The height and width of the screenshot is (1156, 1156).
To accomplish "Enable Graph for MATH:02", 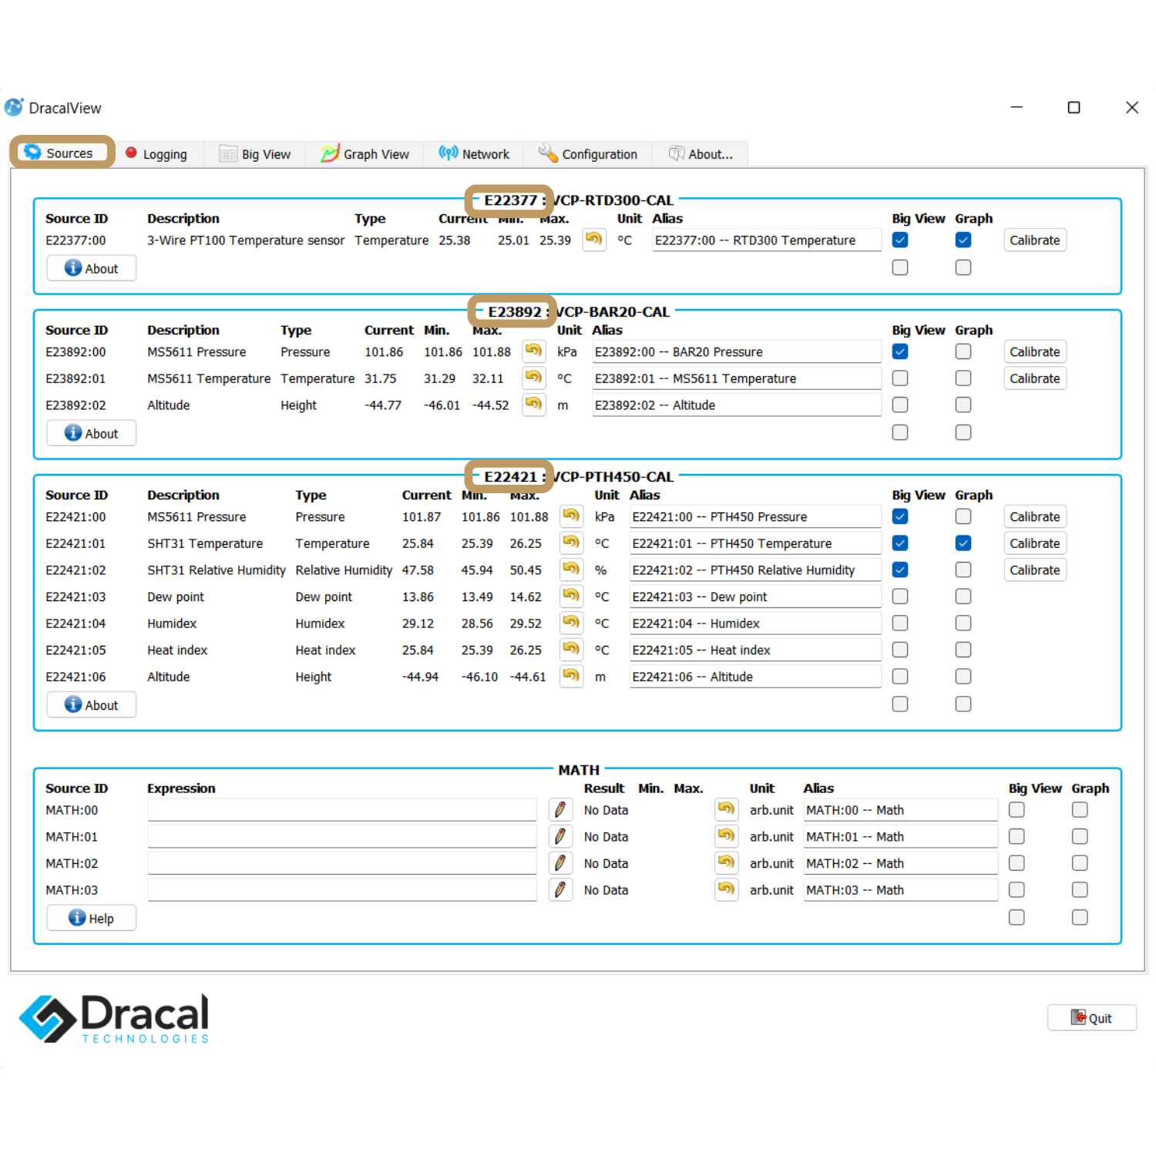I will coord(1080,863).
